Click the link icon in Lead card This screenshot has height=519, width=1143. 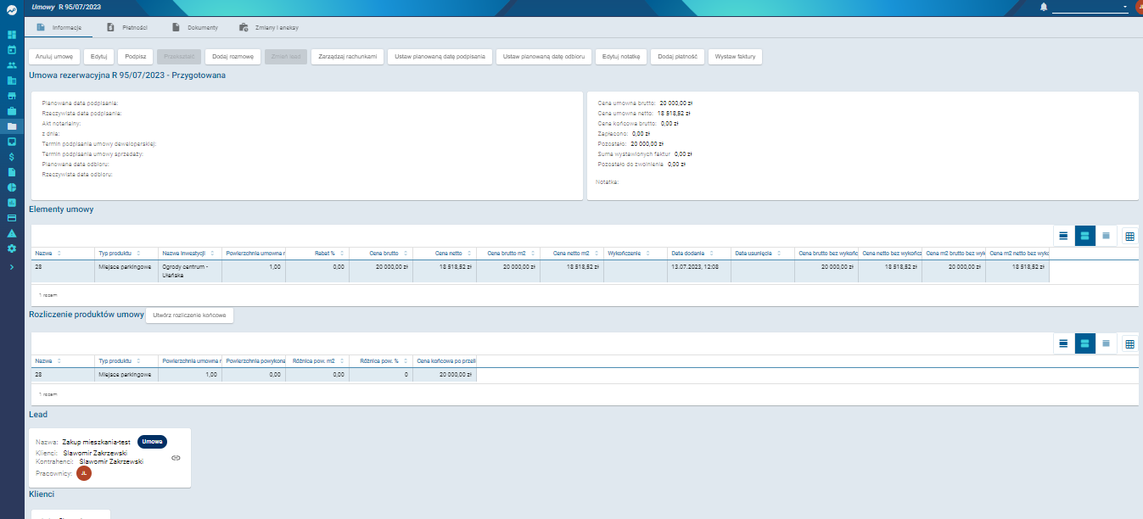click(x=176, y=458)
